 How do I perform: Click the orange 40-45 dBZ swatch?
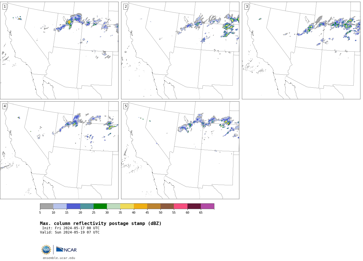point(140,206)
